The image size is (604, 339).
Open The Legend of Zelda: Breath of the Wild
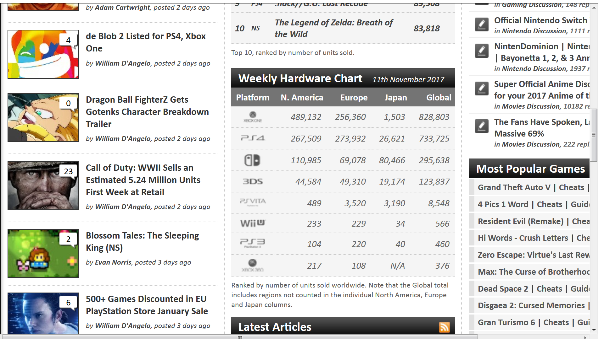[333, 28]
